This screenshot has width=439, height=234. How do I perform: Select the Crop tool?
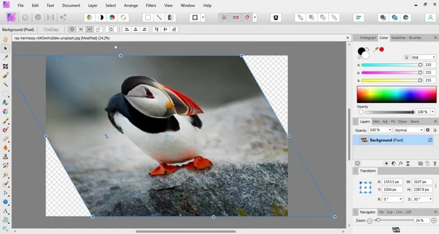(5, 67)
